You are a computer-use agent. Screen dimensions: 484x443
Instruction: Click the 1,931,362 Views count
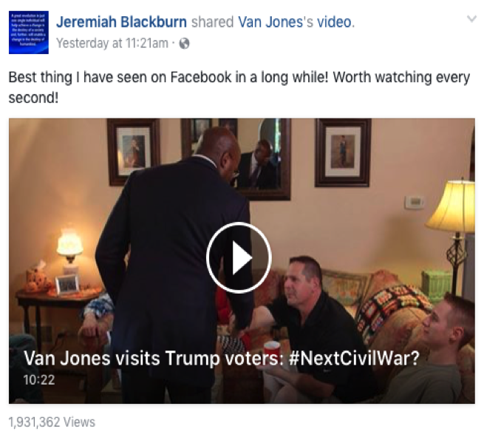tap(52, 422)
